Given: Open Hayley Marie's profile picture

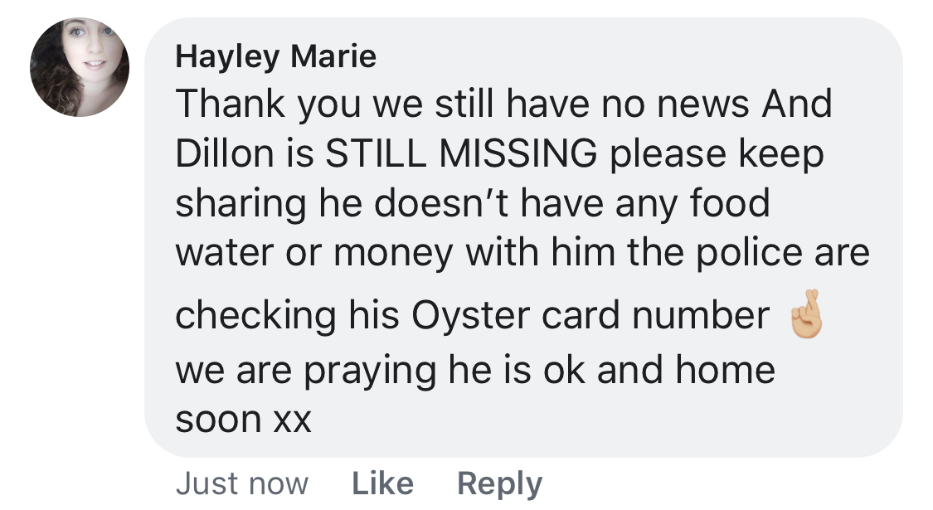Looking at the screenshot, I should pyautogui.click(x=80, y=67).
